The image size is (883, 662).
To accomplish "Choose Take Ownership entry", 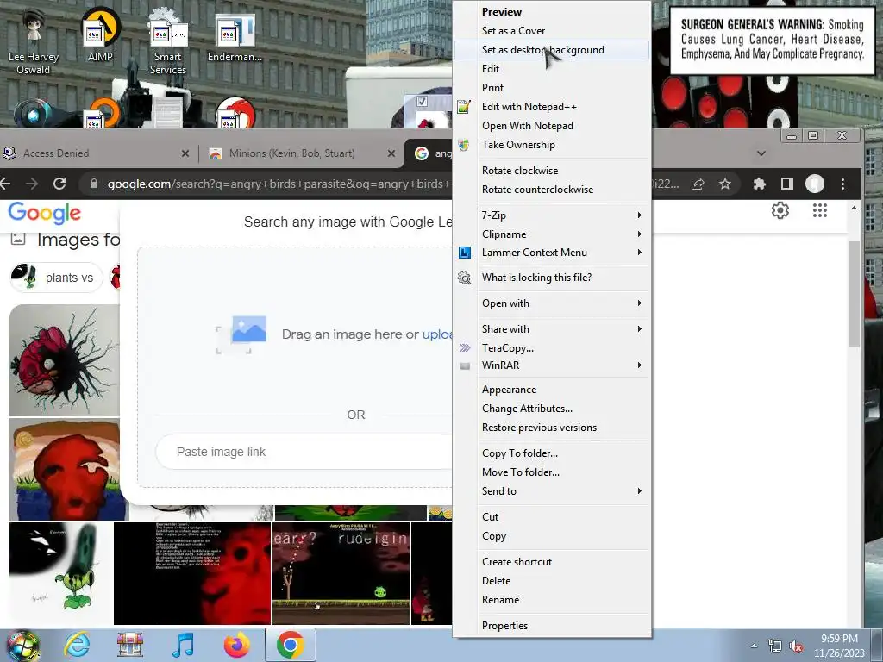I will (551, 145).
